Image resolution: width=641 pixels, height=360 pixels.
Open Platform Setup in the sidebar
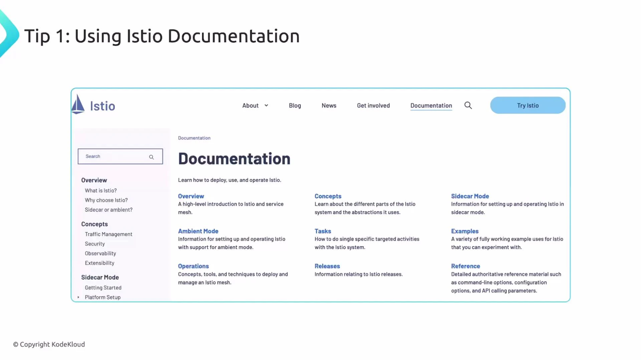(x=102, y=297)
